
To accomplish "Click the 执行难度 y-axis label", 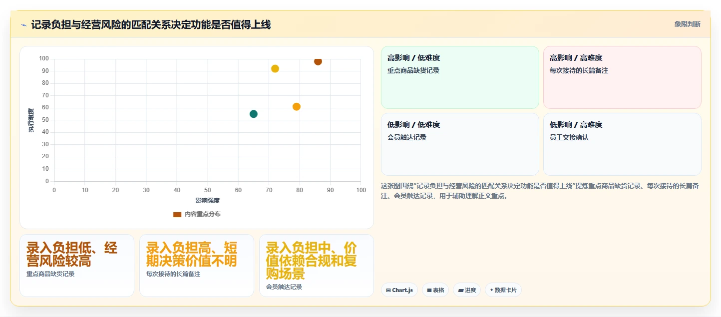I will [31, 120].
